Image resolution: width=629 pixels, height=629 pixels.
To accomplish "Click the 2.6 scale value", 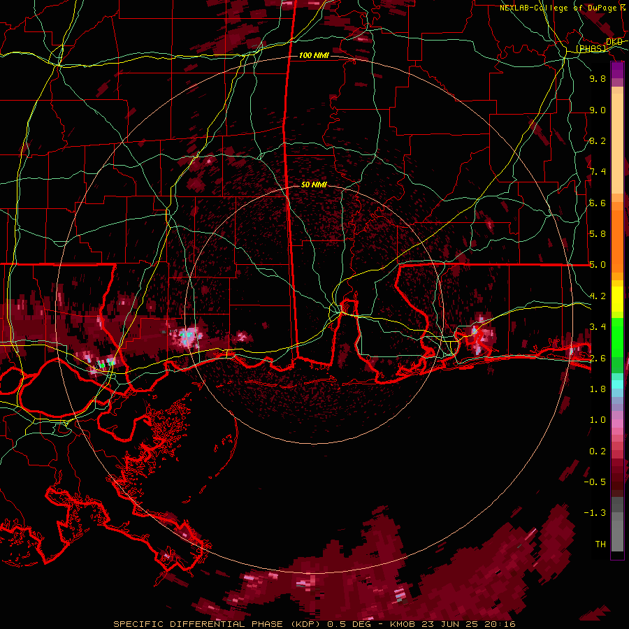I will [598, 358].
